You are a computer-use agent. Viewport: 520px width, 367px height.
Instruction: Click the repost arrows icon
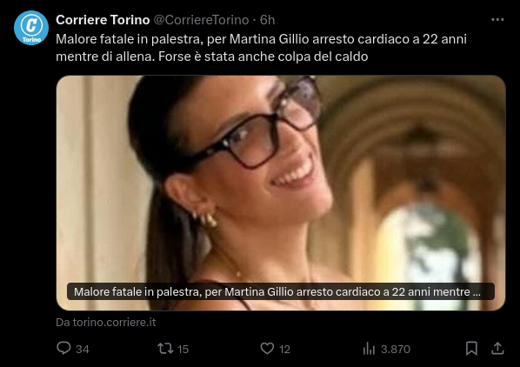click(165, 349)
